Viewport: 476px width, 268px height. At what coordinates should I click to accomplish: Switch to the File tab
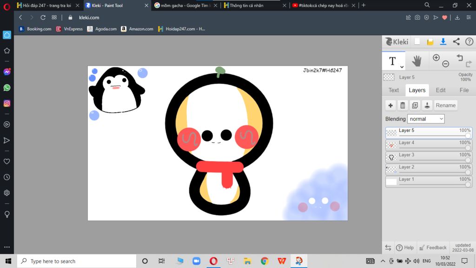(x=464, y=90)
